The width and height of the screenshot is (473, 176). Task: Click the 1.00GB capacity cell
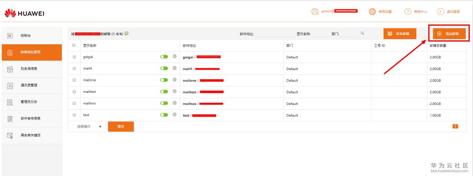pyautogui.click(x=435, y=115)
